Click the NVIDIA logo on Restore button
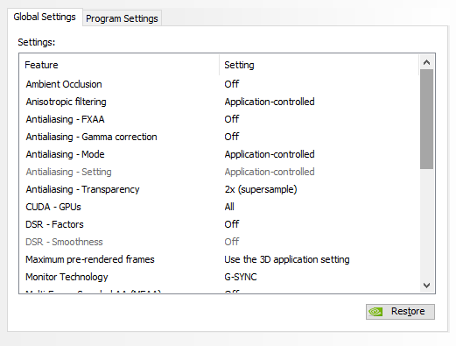 pyautogui.click(x=375, y=312)
